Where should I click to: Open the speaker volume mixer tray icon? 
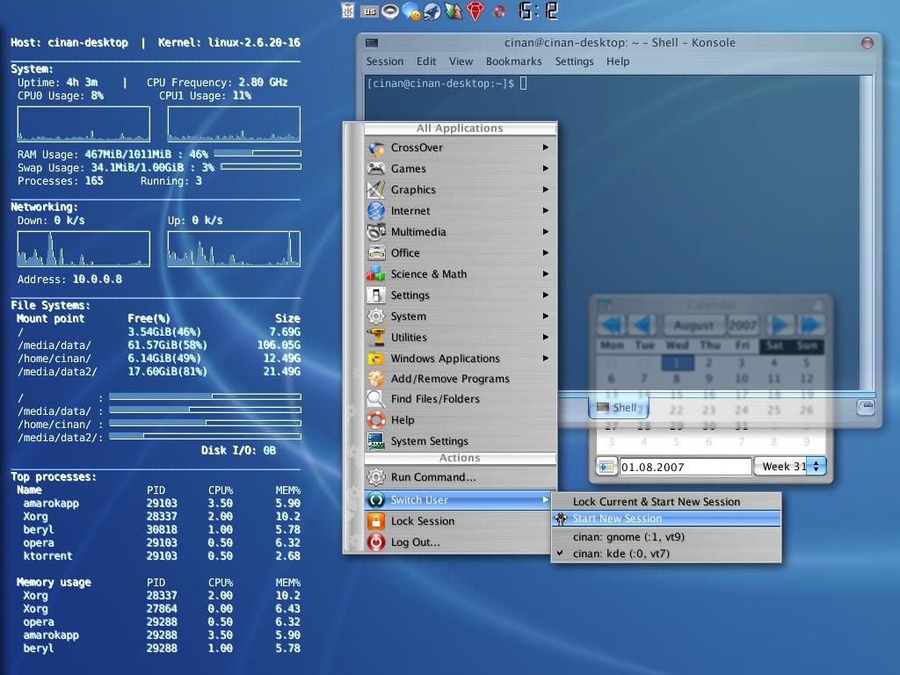pos(390,11)
